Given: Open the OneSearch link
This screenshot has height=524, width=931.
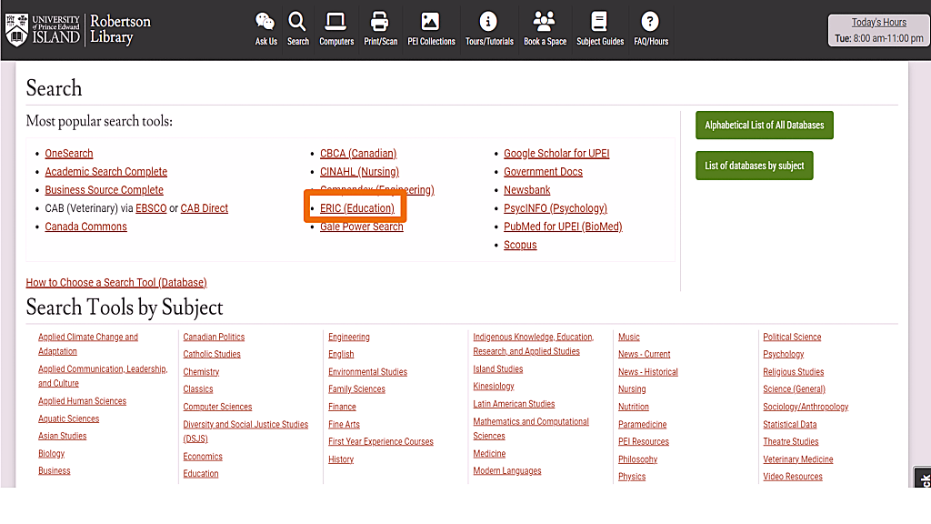Looking at the screenshot, I should pyautogui.click(x=69, y=154).
